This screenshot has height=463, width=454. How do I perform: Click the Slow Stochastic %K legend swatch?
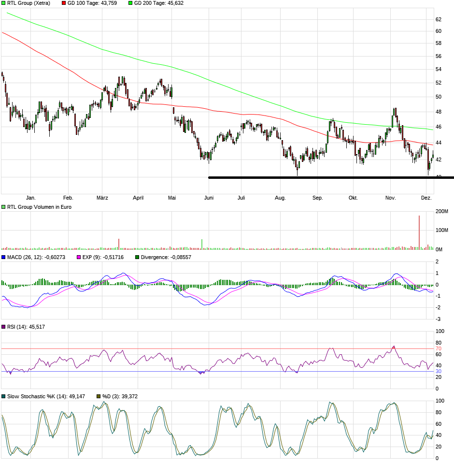tap(4, 396)
